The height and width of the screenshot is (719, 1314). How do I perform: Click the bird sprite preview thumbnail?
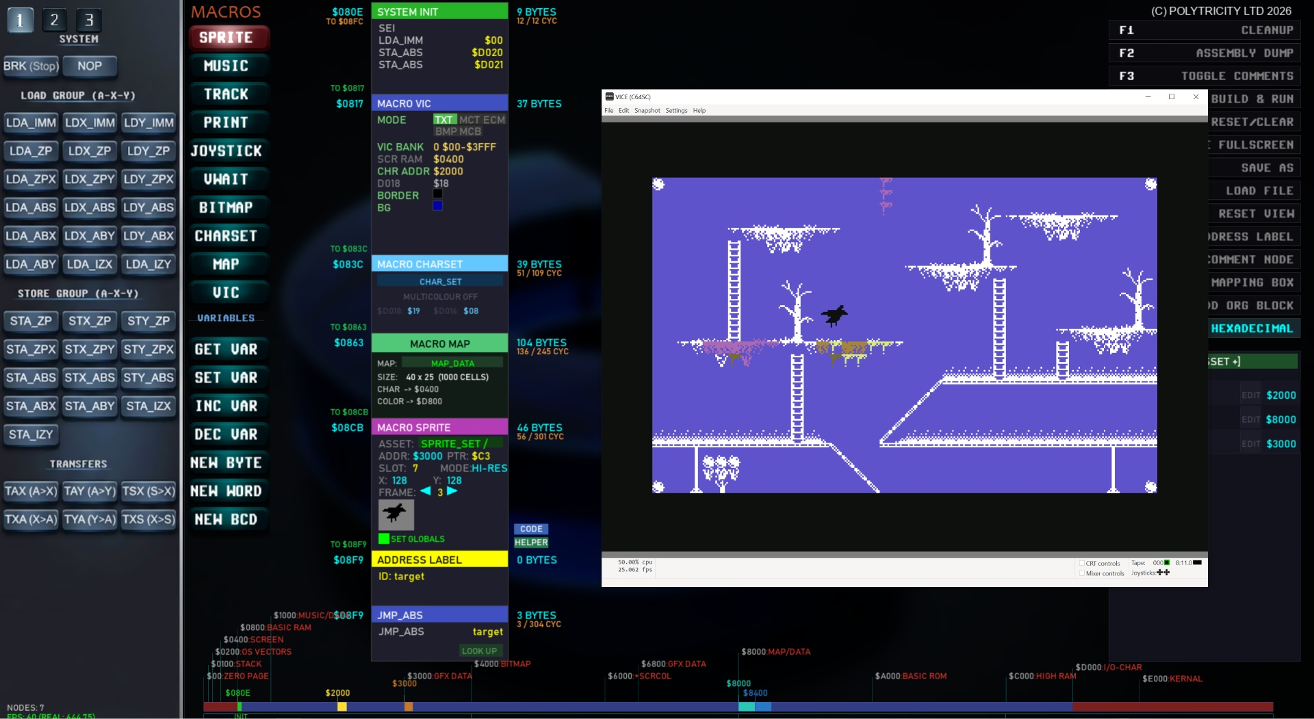click(x=396, y=514)
